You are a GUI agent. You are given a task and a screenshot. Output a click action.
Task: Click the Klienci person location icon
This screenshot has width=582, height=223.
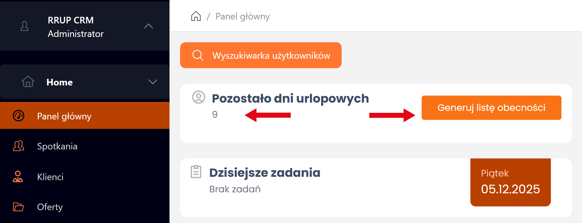(x=18, y=177)
